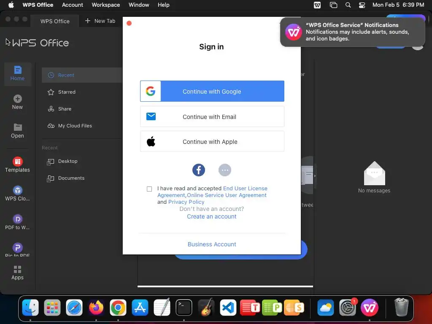Switch to the WPS Office tab
Screen dimensions: 432x324
pyautogui.click(x=55, y=21)
